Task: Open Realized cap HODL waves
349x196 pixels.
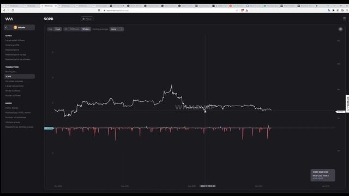Action: pyautogui.click(x=18, y=113)
